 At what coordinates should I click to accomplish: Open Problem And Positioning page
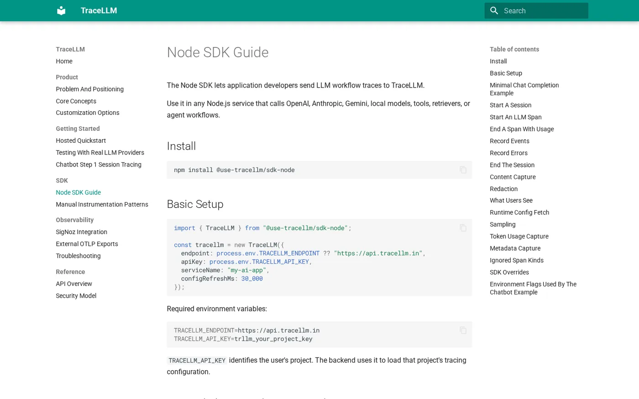coord(89,89)
